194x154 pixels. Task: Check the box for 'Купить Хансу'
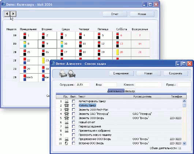coord(74,105)
